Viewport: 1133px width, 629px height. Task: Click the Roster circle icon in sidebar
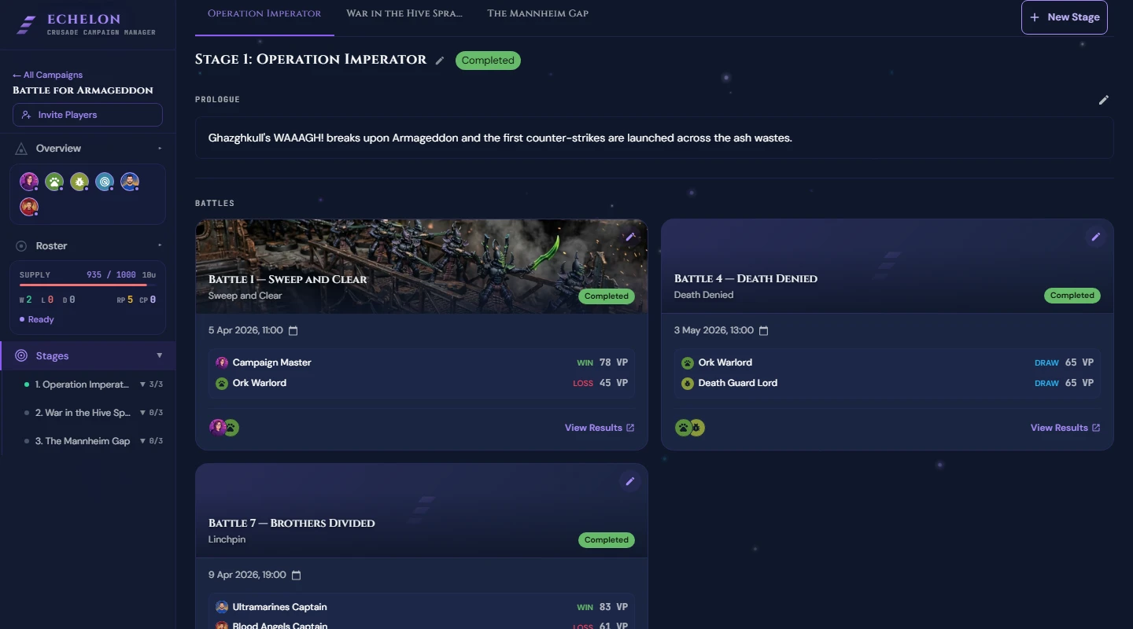[x=21, y=246]
